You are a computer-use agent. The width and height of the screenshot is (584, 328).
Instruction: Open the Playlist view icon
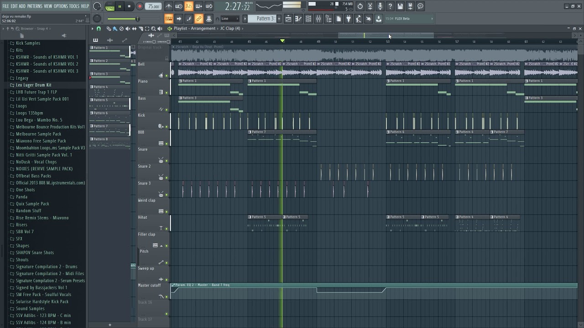pos(288,19)
